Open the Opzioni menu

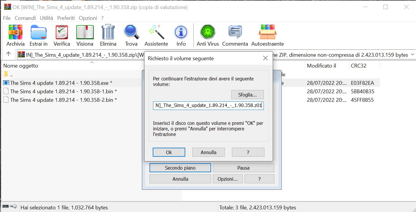(x=88, y=18)
